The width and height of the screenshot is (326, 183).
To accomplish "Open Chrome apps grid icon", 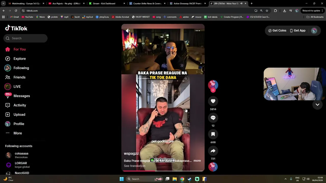I will [3, 17].
